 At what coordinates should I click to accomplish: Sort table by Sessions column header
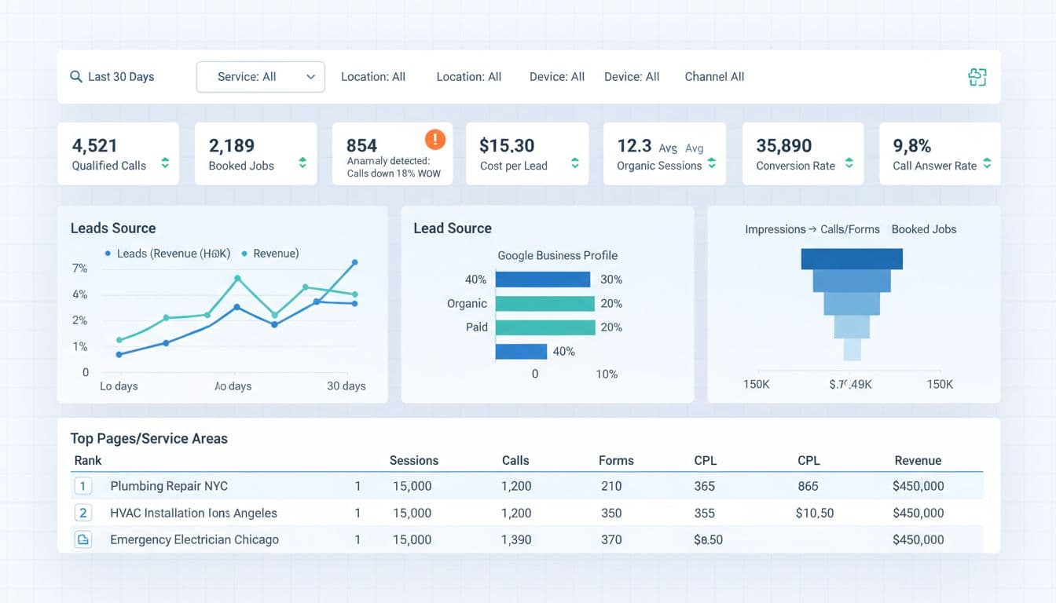pyautogui.click(x=414, y=461)
